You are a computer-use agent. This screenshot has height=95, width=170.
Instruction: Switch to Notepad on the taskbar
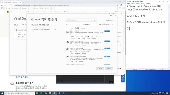pos(54,93)
